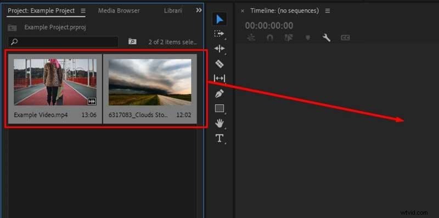
Task: Click the 00:00:00:00 timecode
Action: (x=269, y=26)
